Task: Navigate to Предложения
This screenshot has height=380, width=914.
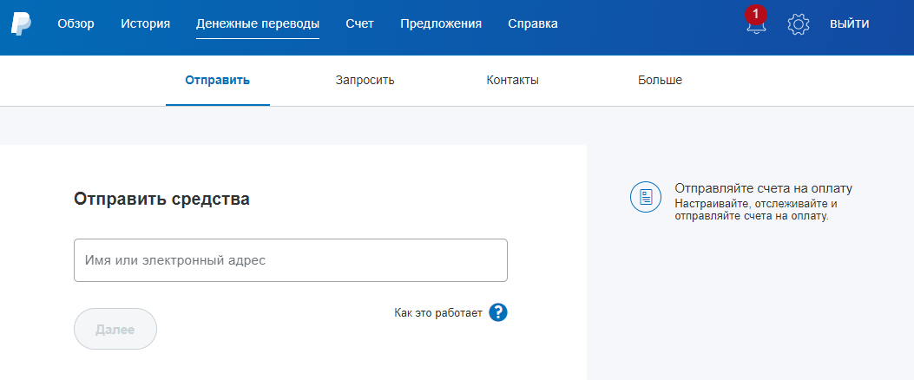Action: click(x=441, y=24)
